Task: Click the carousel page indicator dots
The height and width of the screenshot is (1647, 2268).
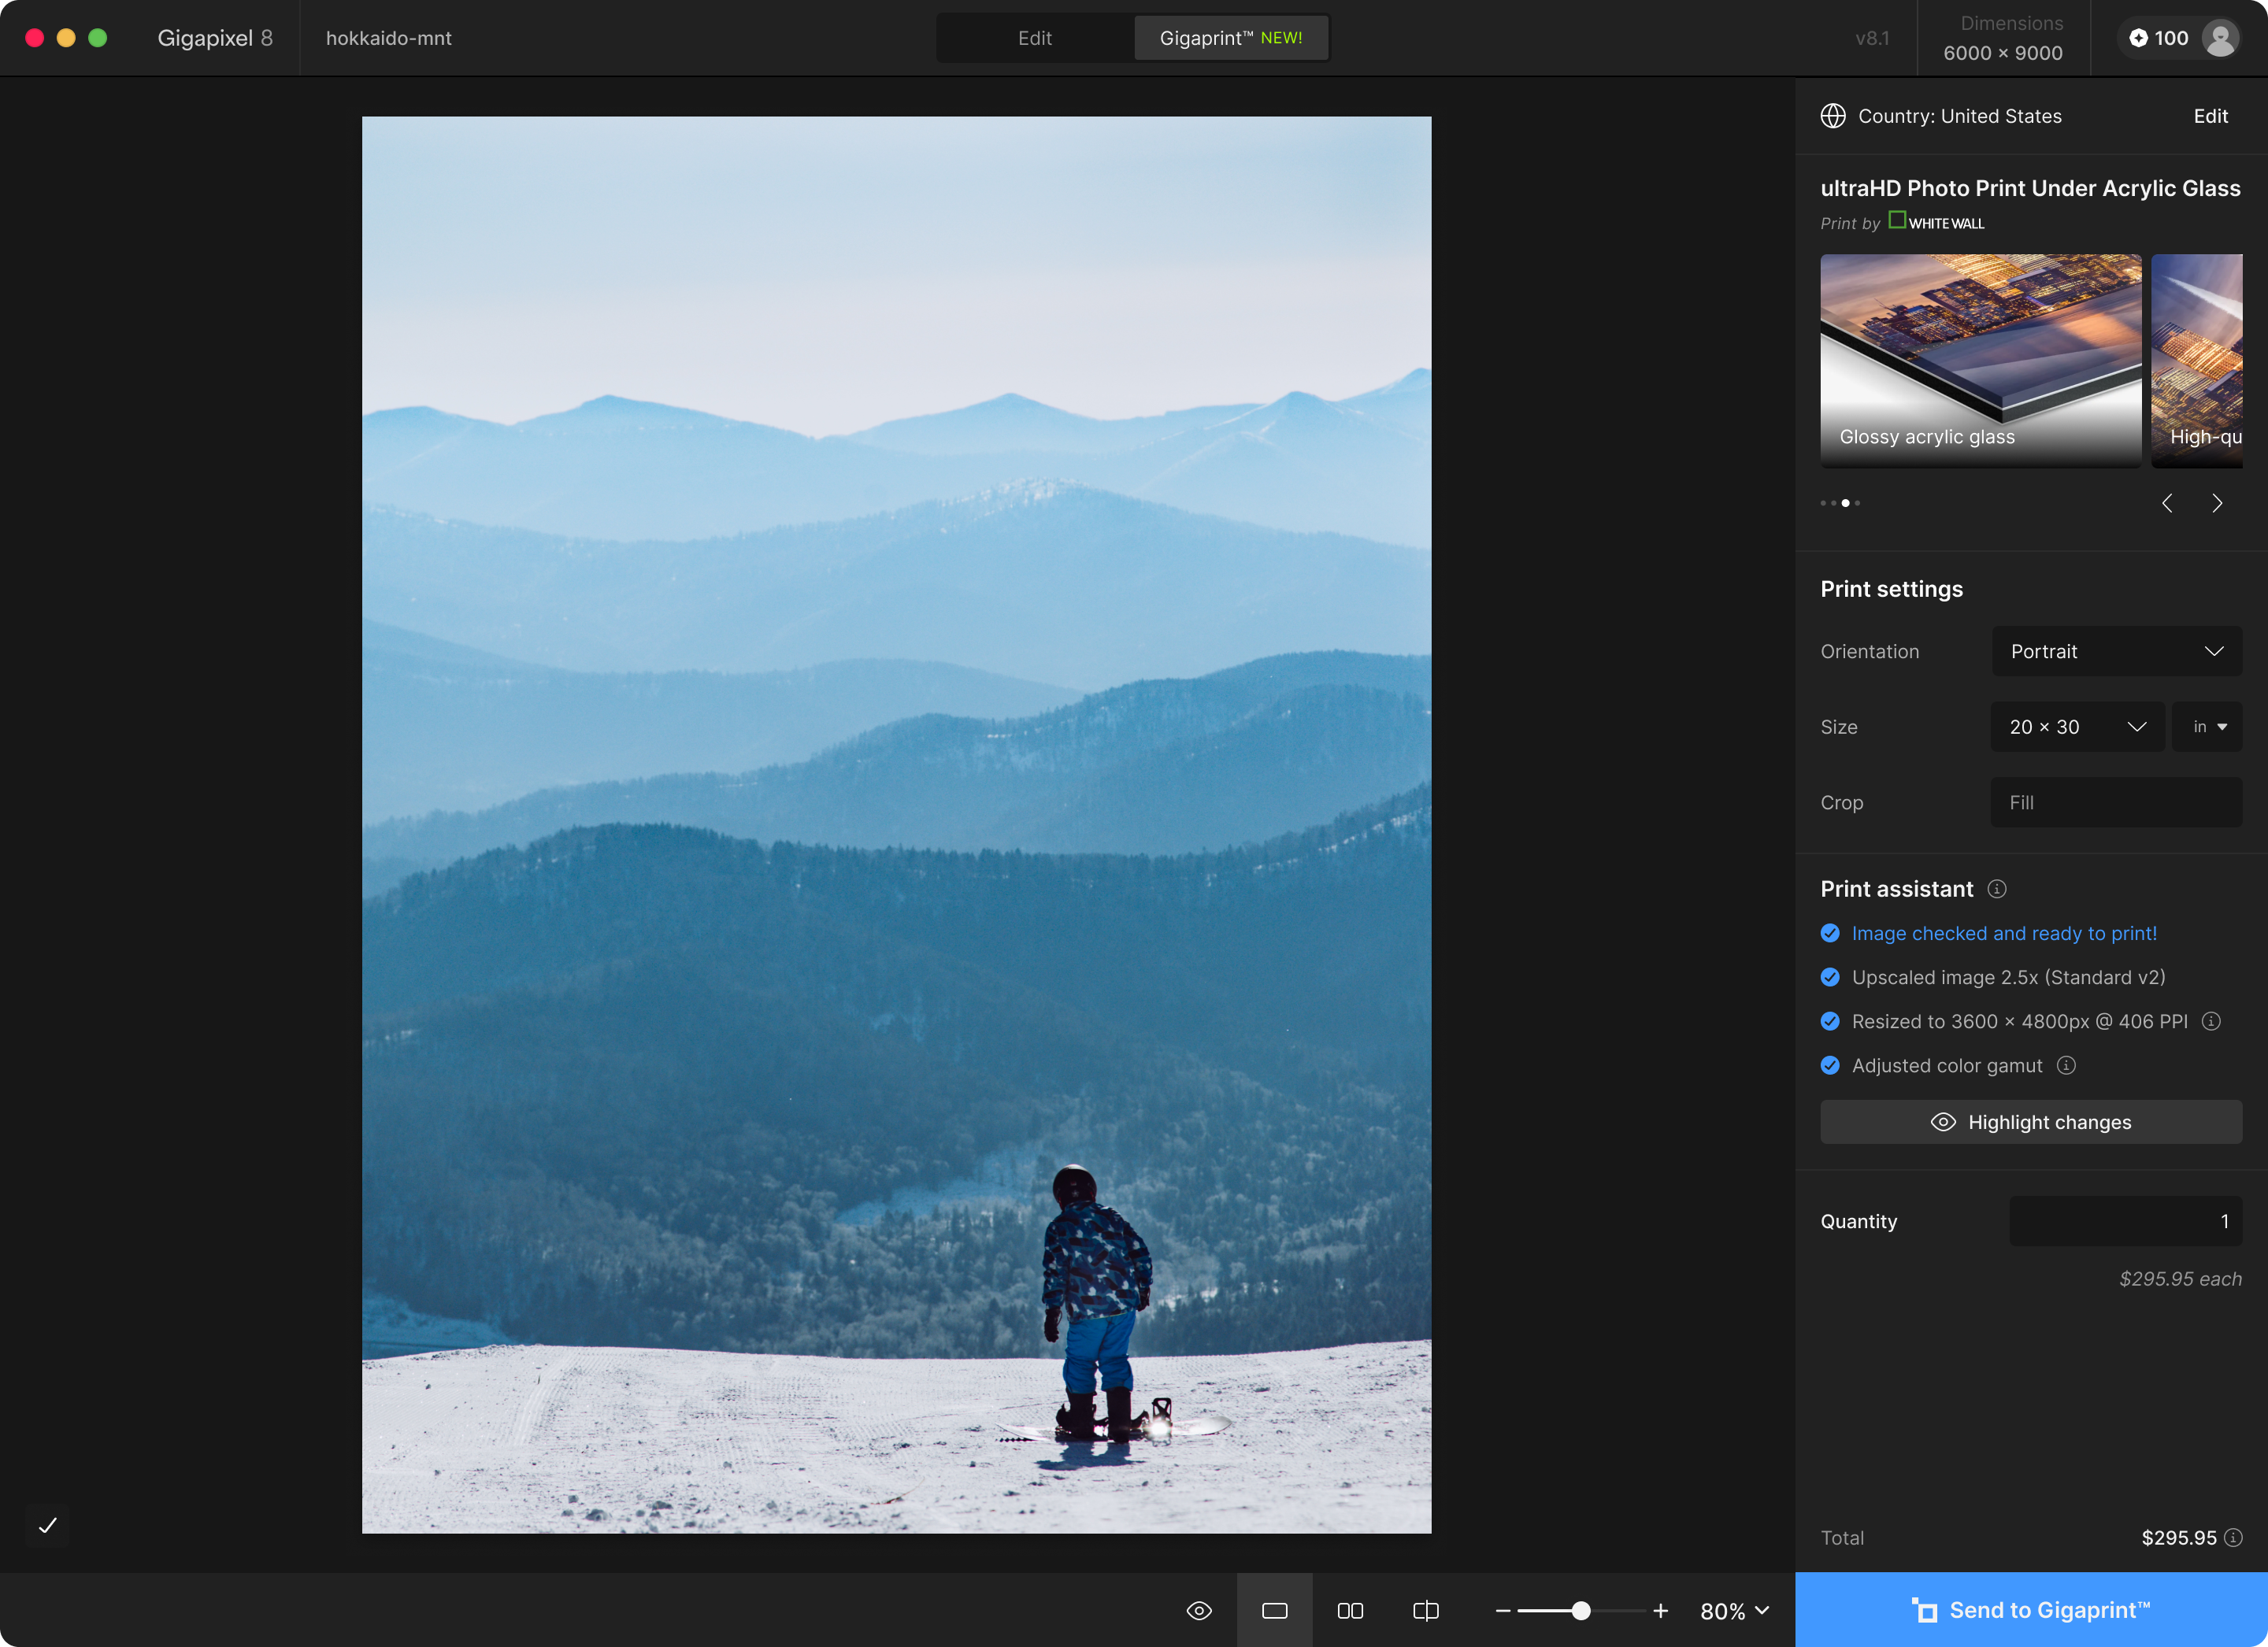Action: (1840, 503)
